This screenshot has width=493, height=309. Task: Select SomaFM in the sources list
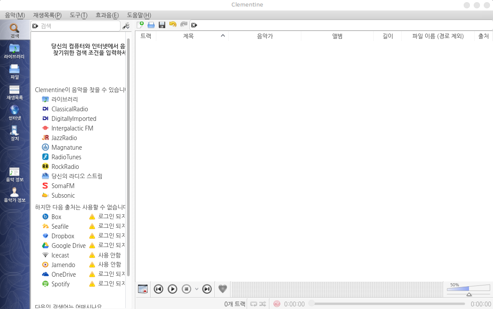[x=63, y=186]
